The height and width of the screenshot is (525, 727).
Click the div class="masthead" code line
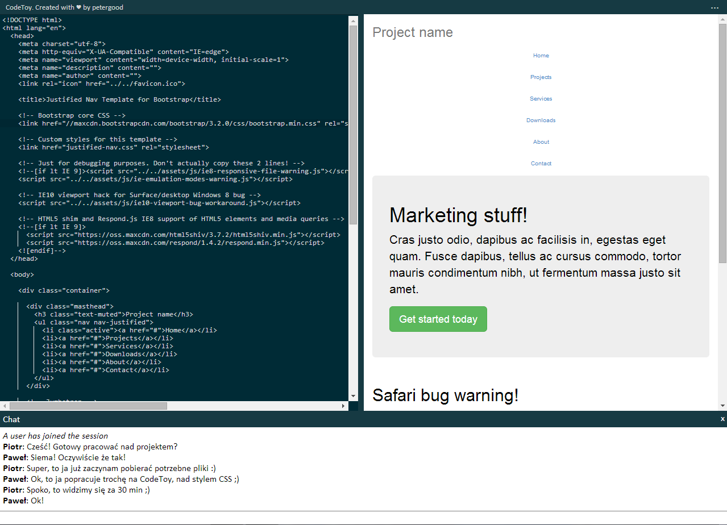70,306
